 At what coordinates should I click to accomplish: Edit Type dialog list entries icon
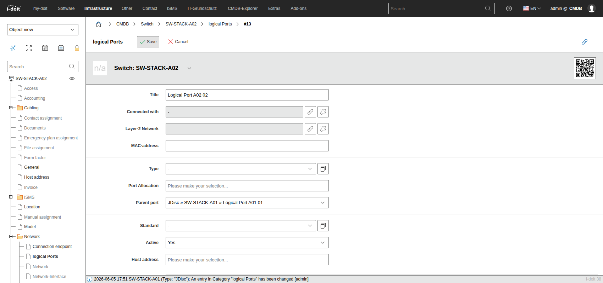click(x=323, y=169)
